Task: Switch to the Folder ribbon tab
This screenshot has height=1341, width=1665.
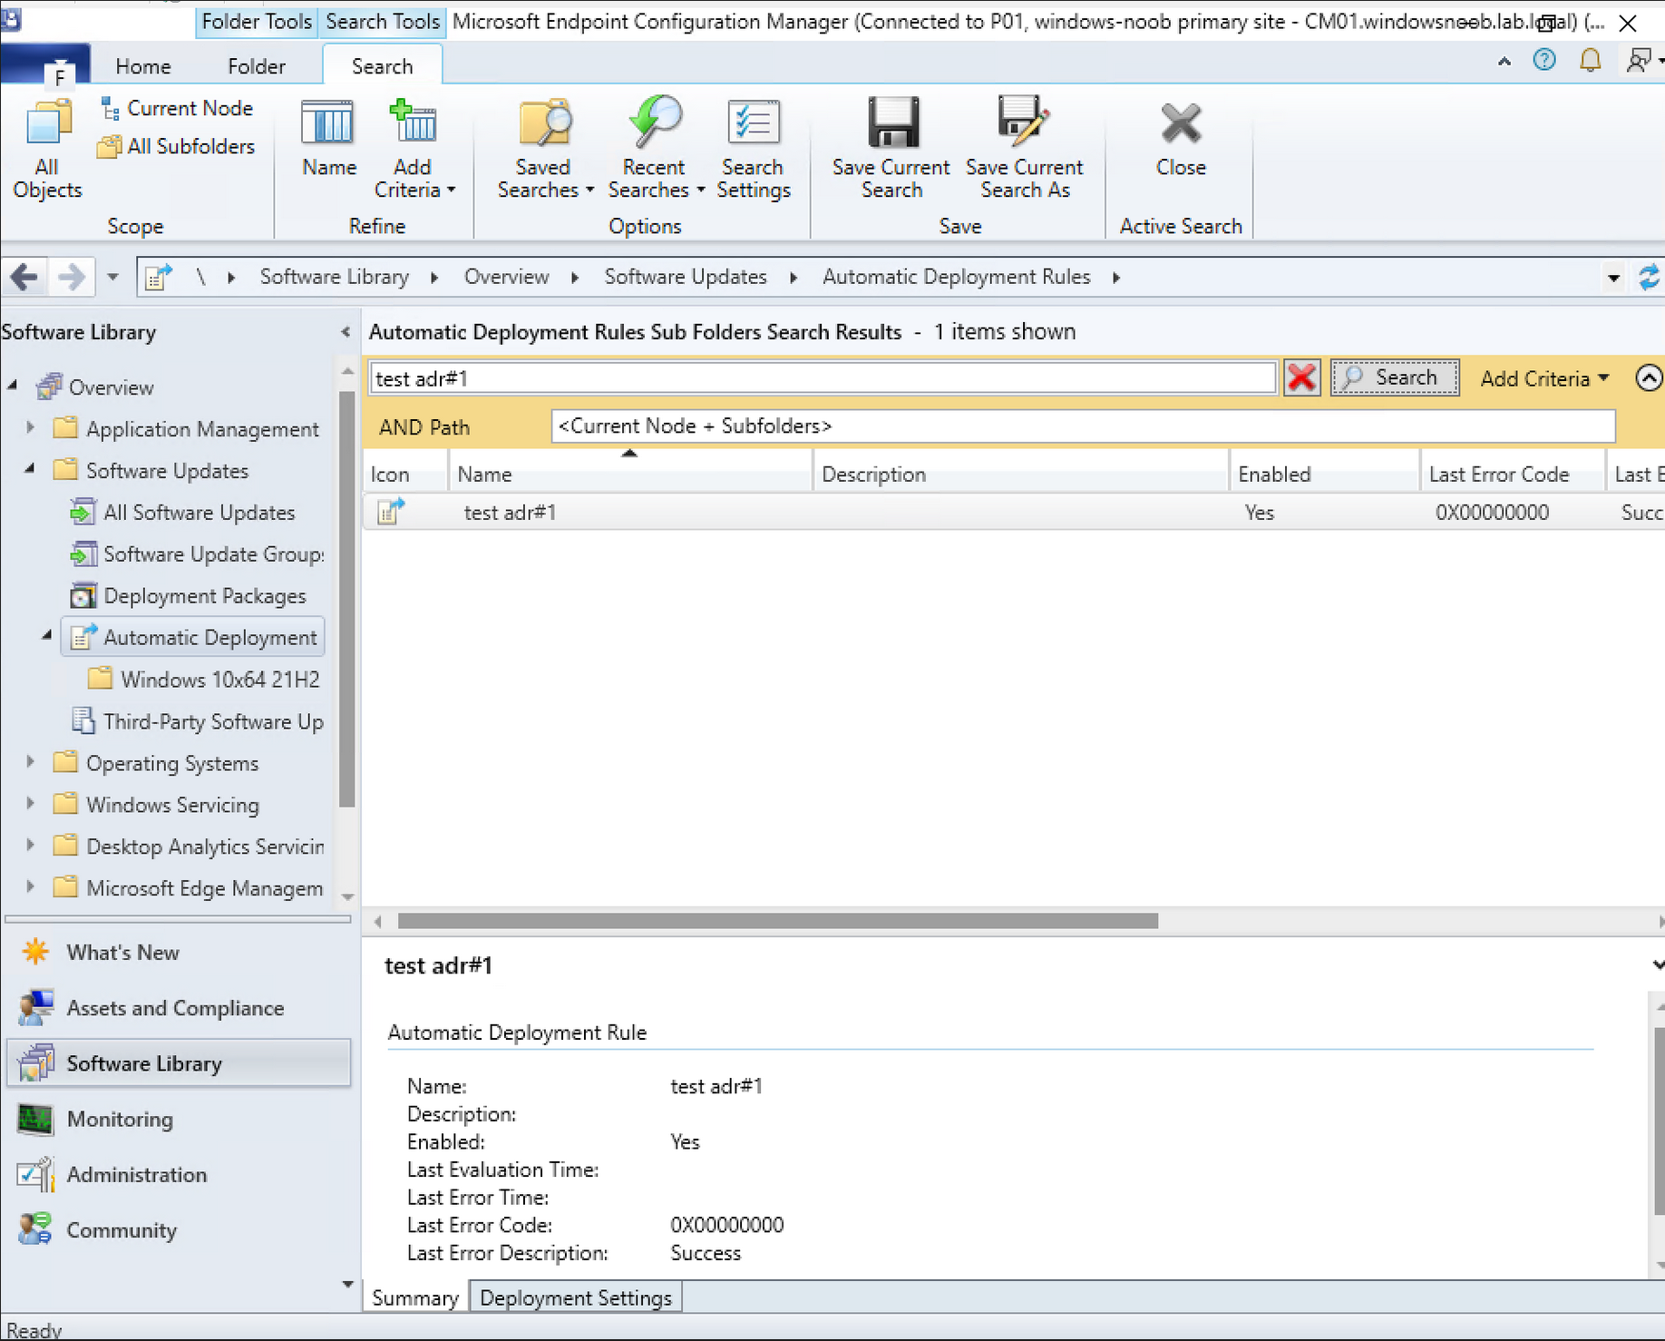Action: click(256, 66)
